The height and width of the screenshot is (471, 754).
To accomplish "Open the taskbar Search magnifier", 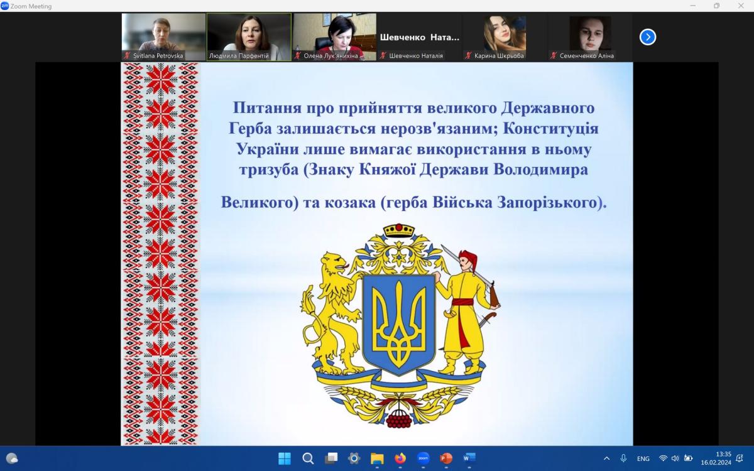I will (308, 458).
